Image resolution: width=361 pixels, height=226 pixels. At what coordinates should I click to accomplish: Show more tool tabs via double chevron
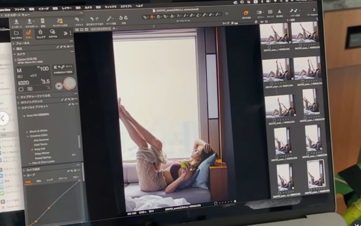tap(65, 33)
